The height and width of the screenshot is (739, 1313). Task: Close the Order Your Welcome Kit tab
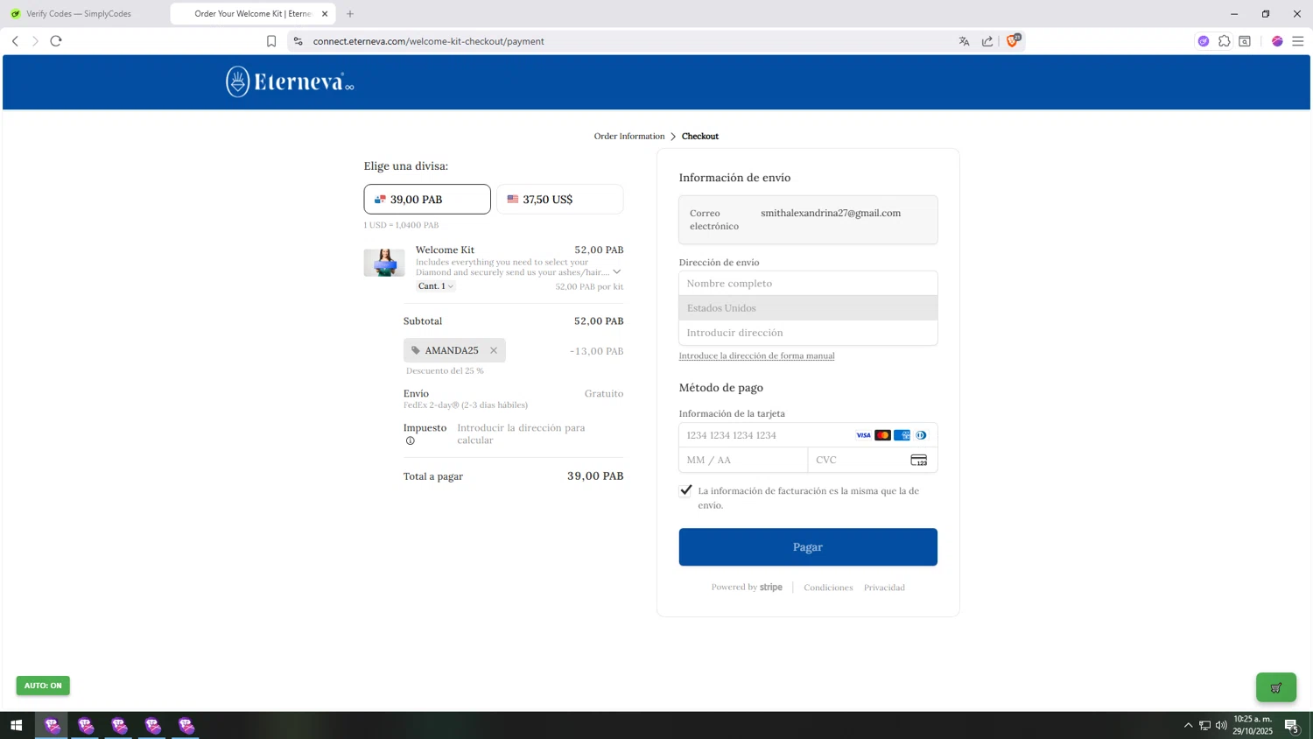[325, 14]
